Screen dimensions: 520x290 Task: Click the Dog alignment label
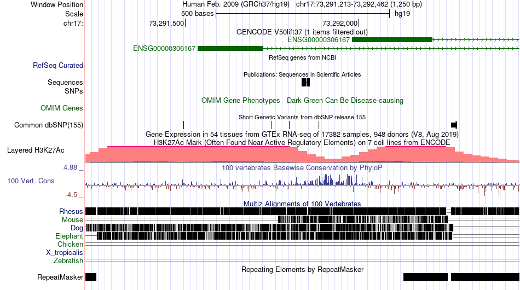click(77, 228)
